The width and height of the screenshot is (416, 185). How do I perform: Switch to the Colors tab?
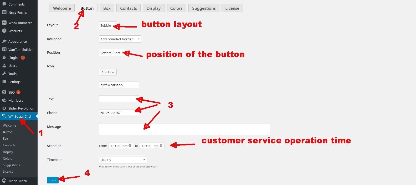(x=176, y=8)
